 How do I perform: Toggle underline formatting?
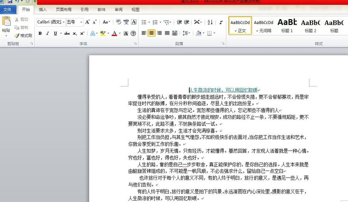(55, 33)
